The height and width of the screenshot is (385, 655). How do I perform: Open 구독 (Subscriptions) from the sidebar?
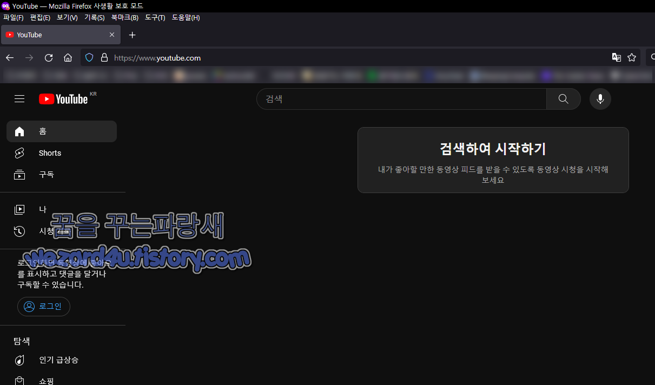(47, 175)
